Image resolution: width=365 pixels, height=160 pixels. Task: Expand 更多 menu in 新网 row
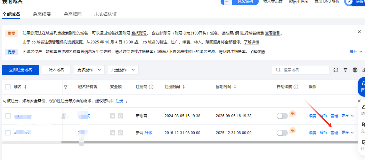point(347,133)
